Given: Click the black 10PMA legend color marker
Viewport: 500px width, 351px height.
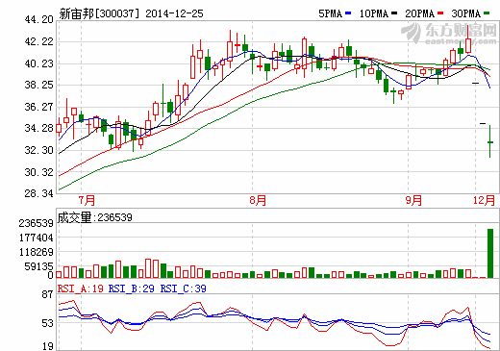Looking at the screenshot, I should coord(394,13).
